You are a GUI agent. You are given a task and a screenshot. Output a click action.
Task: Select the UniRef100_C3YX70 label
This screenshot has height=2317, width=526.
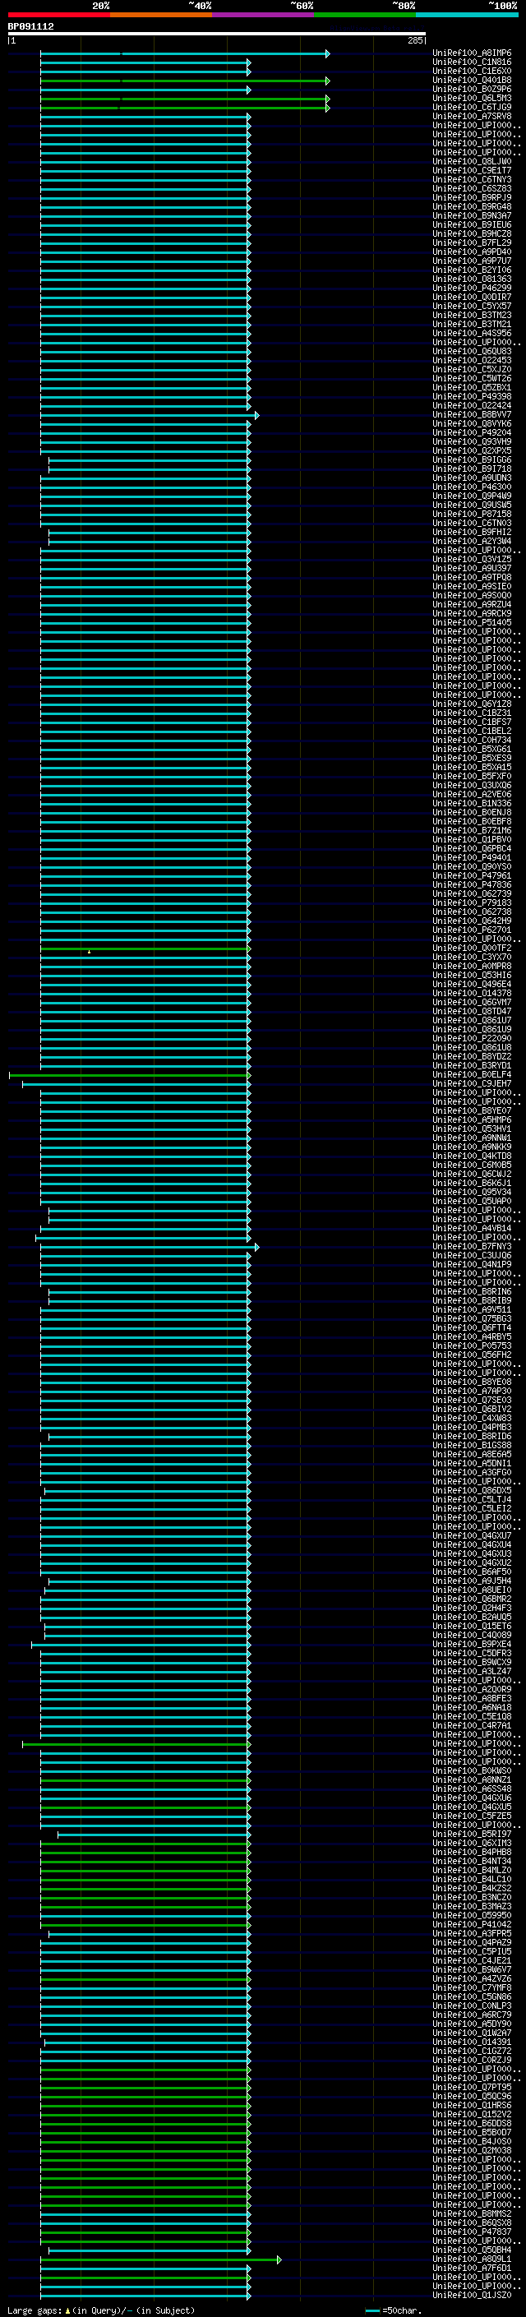(x=472, y=957)
